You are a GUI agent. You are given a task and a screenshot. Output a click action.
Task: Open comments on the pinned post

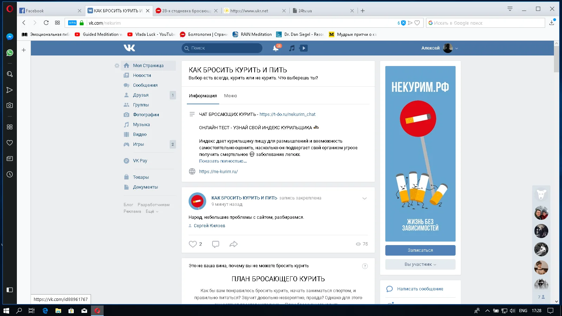(216, 244)
